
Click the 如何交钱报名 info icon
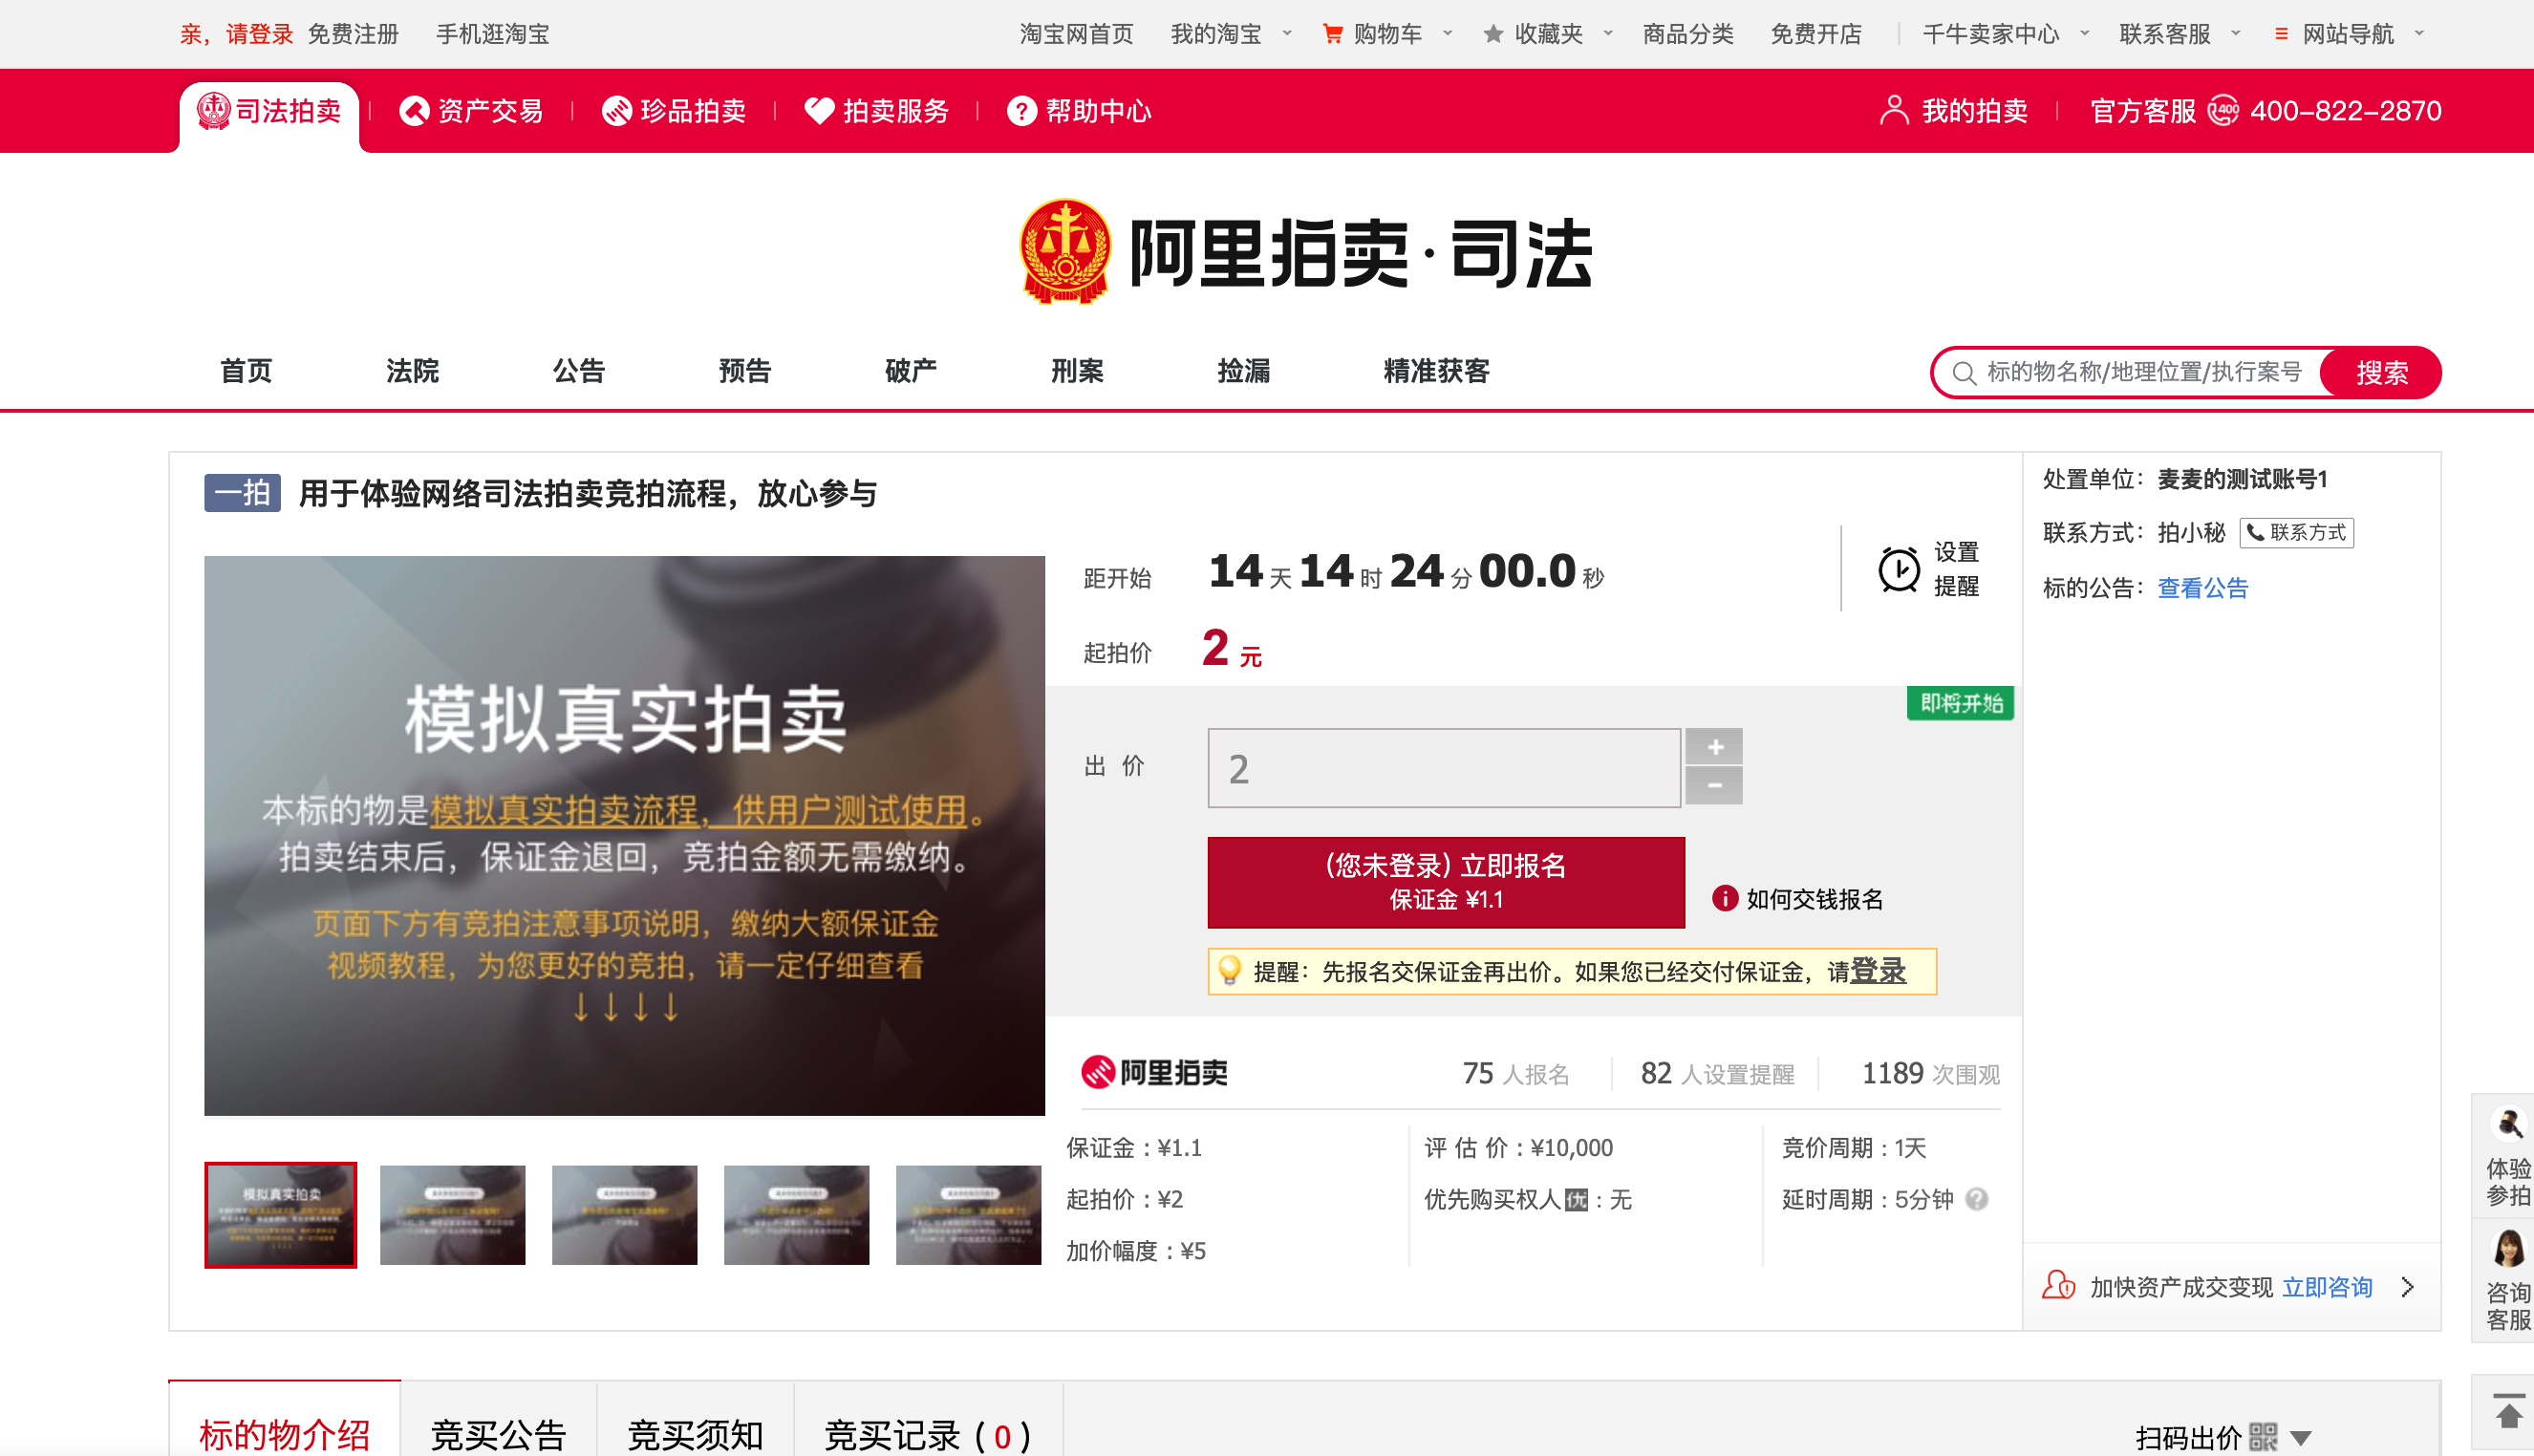point(1724,898)
